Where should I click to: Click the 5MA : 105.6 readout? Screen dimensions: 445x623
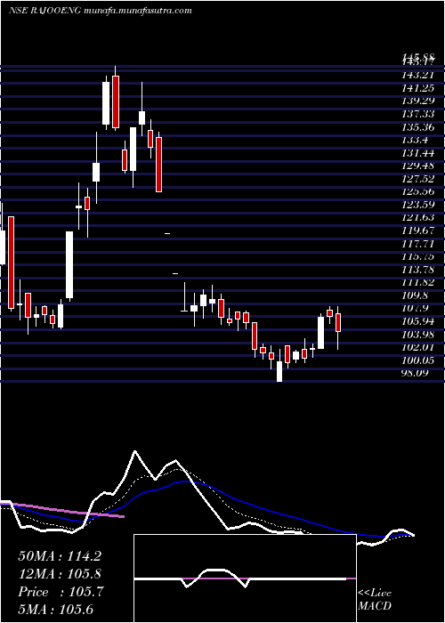[56, 610]
